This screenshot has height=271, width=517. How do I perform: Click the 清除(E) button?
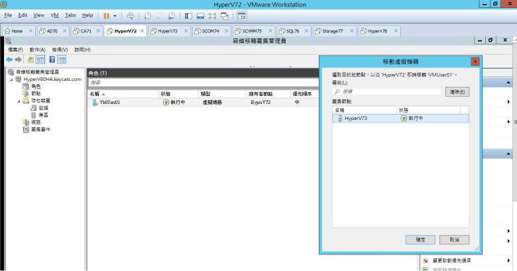(x=457, y=91)
